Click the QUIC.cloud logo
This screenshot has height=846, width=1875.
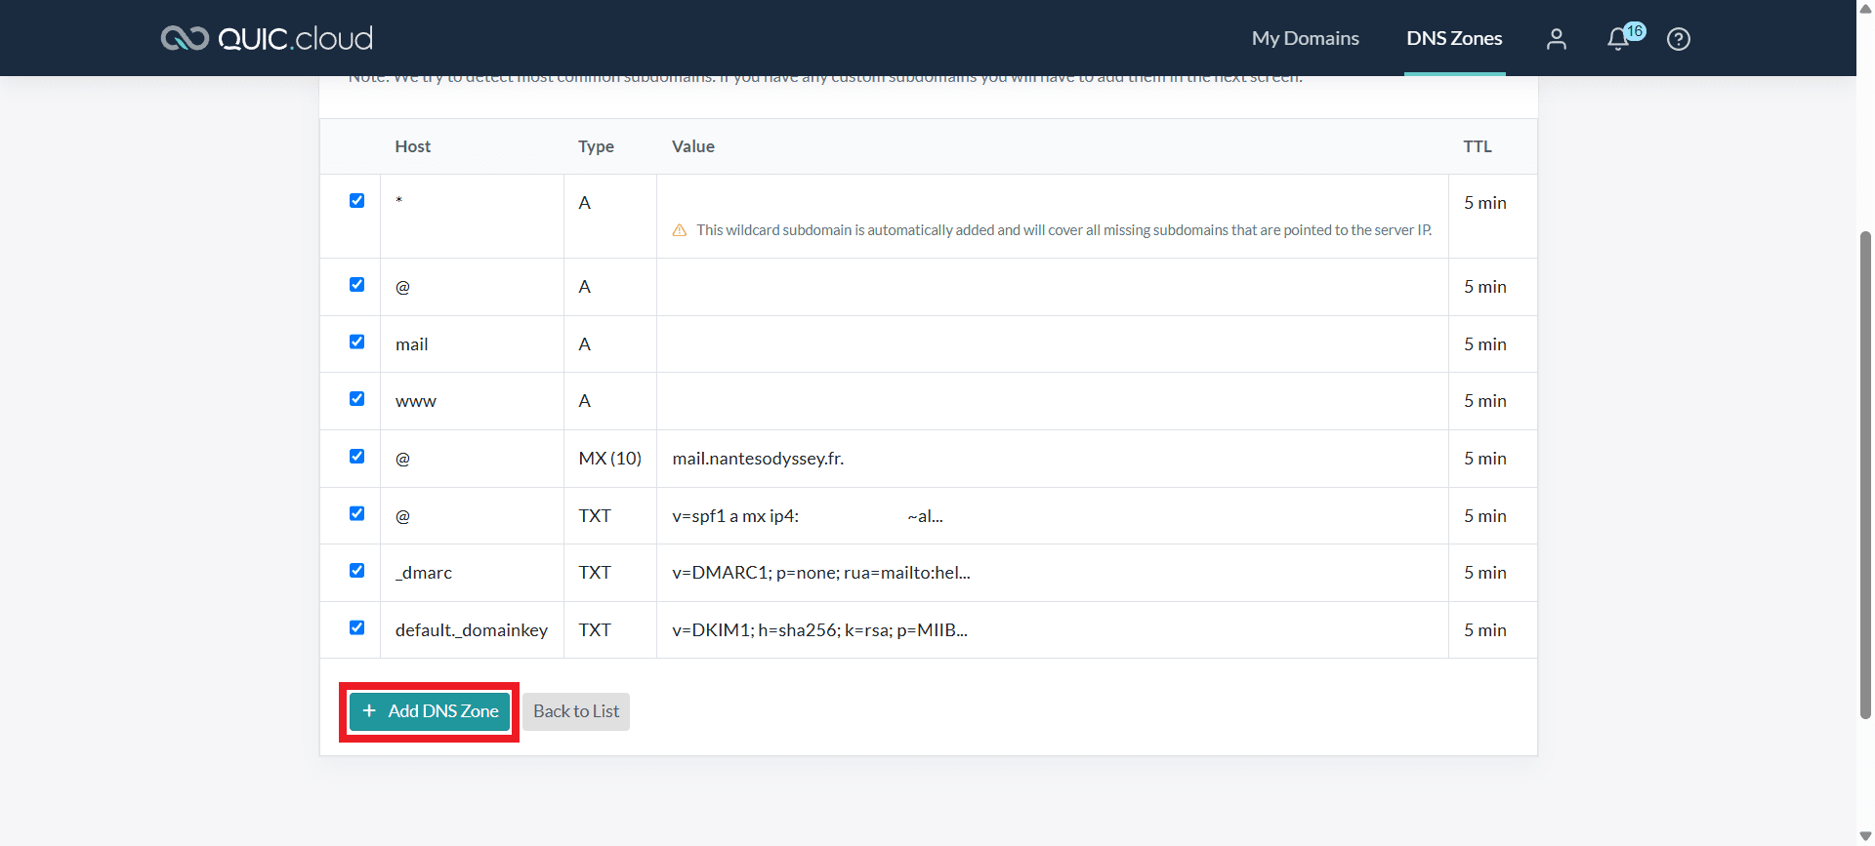point(267,38)
